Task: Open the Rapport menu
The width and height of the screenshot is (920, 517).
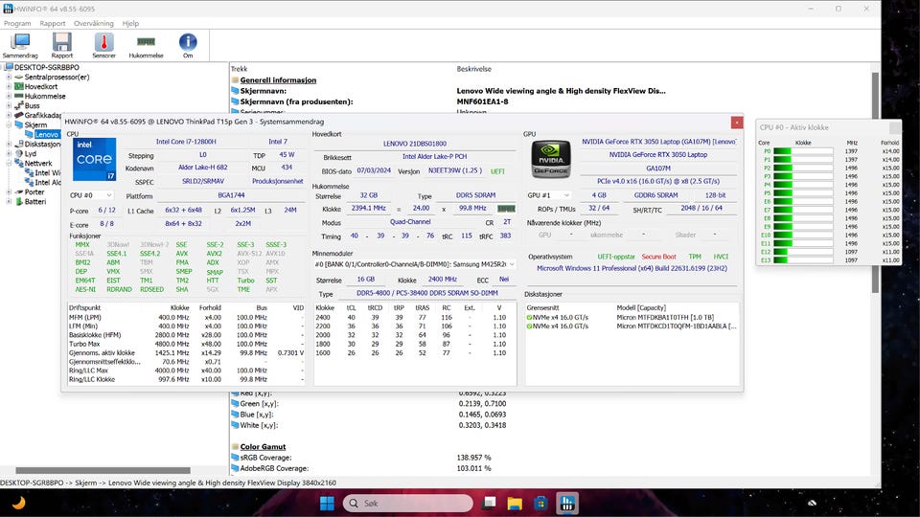Action: (53, 23)
